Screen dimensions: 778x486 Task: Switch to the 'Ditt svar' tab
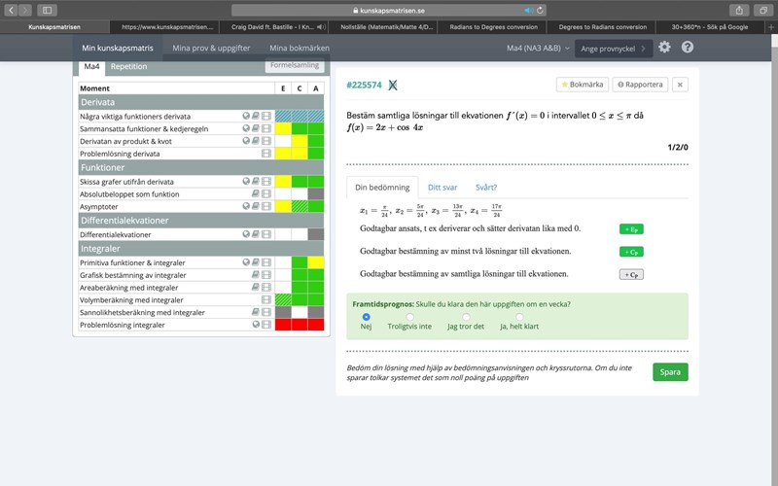pyautogui.click(x=442, y=188)
